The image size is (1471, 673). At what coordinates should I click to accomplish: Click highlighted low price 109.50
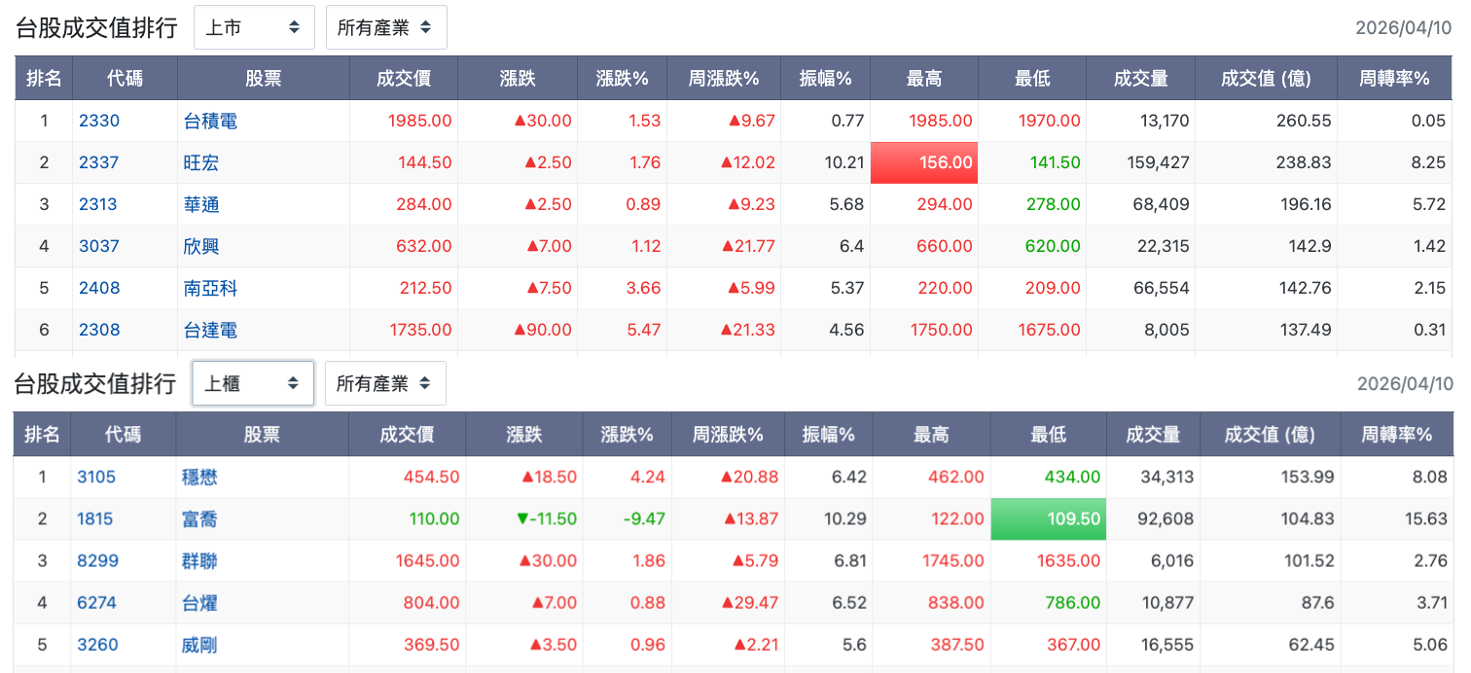click(1049, 518)
